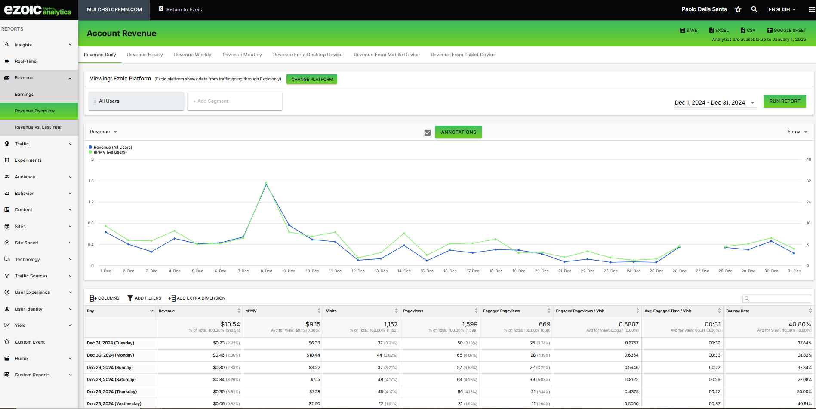
Task: Open the Revenue metric dropdown above chart
Action: [103, 132]
